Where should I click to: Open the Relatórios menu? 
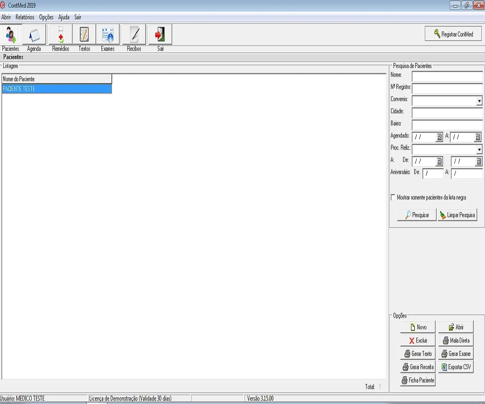coord(25,17)
